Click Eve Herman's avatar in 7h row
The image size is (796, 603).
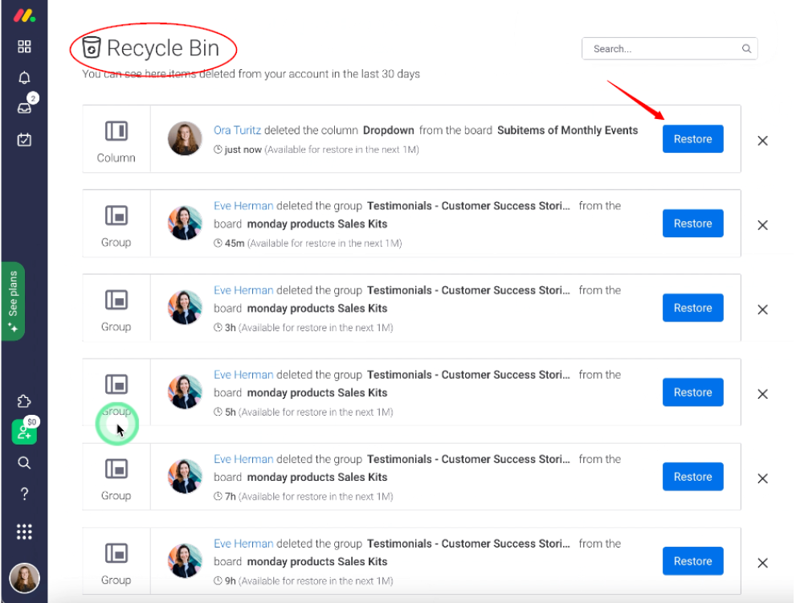click(185, 475)
